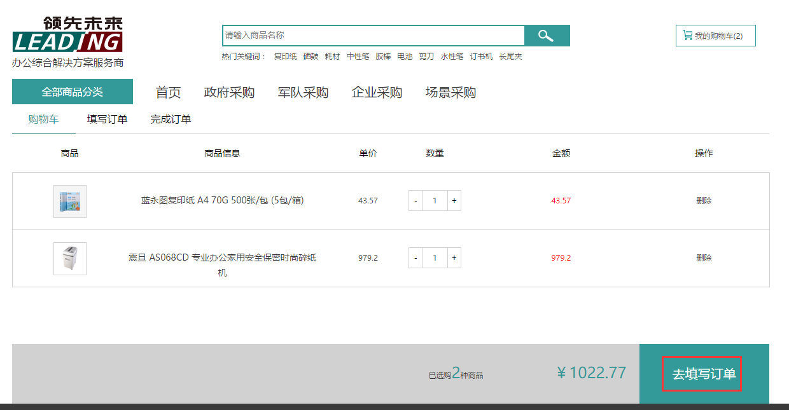Remove the shredder via its 删除 link
The height and width of the screenshot is (410, 789).
coord(704,258)
